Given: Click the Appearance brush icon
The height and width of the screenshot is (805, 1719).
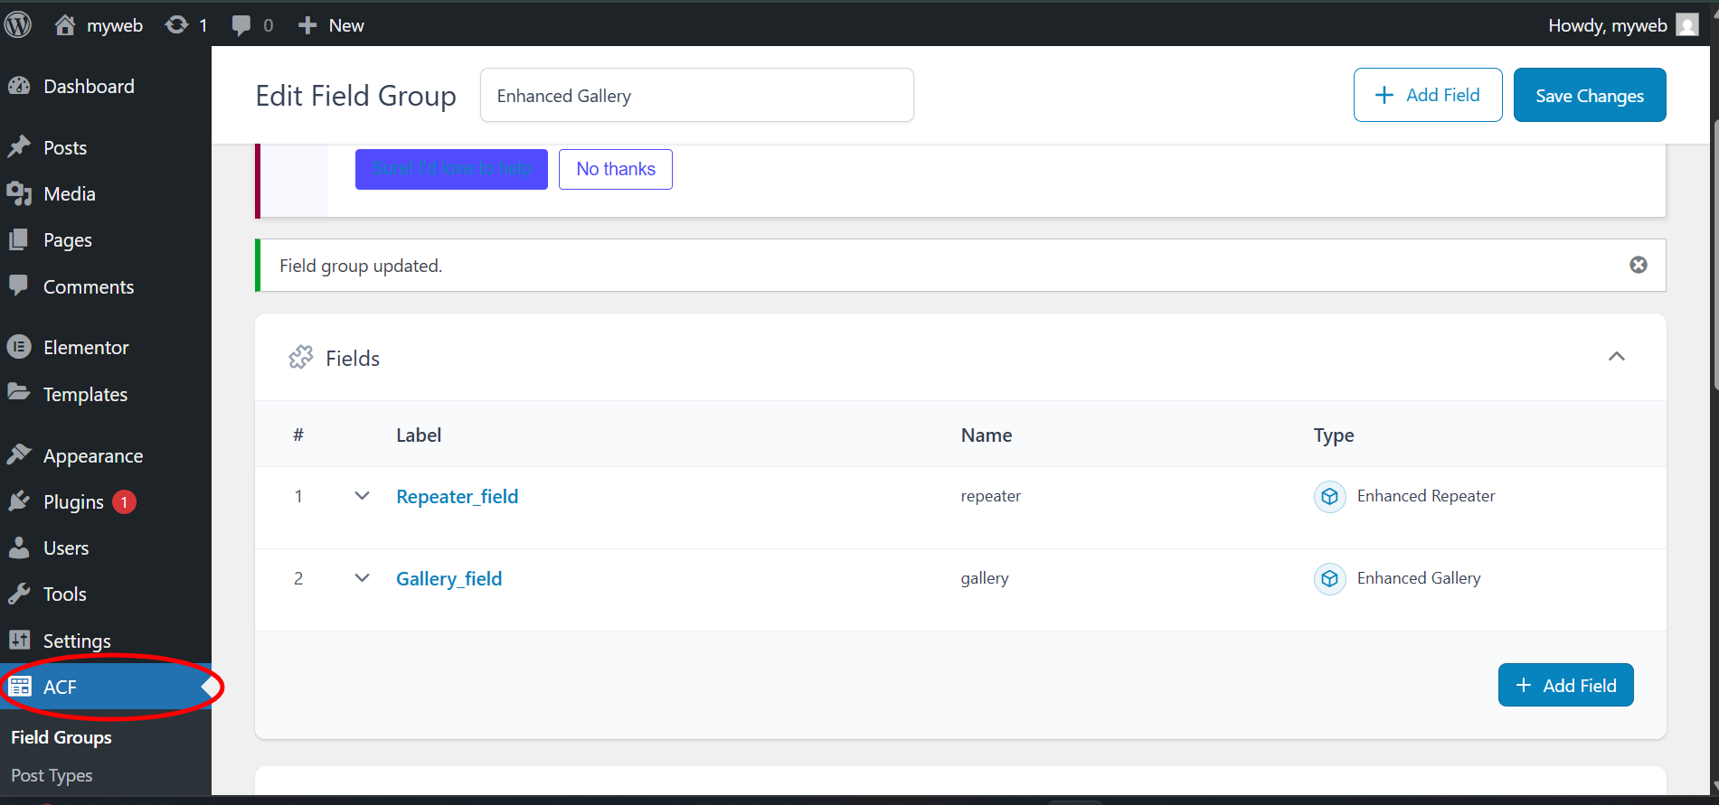Looking at the screenshot, I should [19, 454].
